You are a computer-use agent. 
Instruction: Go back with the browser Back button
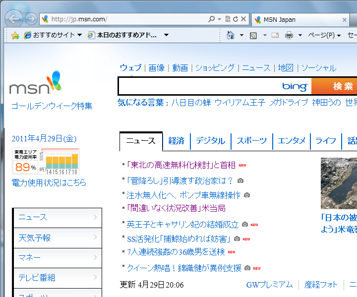click(x=14, y=19)
